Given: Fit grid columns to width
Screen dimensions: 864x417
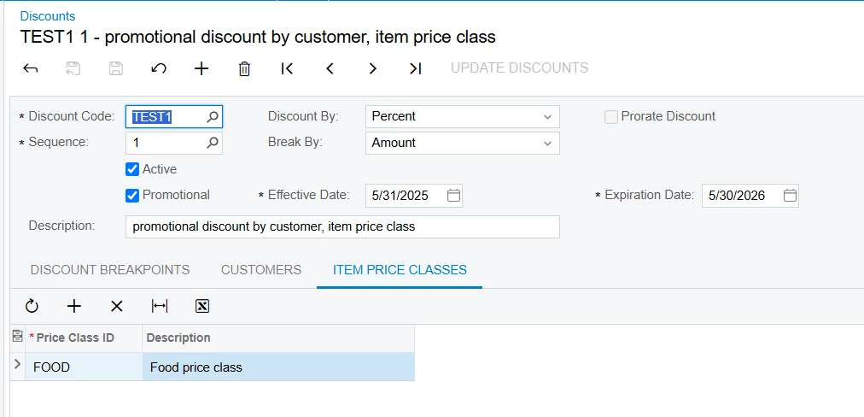Looking at the screenshot, I should point(160,306).
